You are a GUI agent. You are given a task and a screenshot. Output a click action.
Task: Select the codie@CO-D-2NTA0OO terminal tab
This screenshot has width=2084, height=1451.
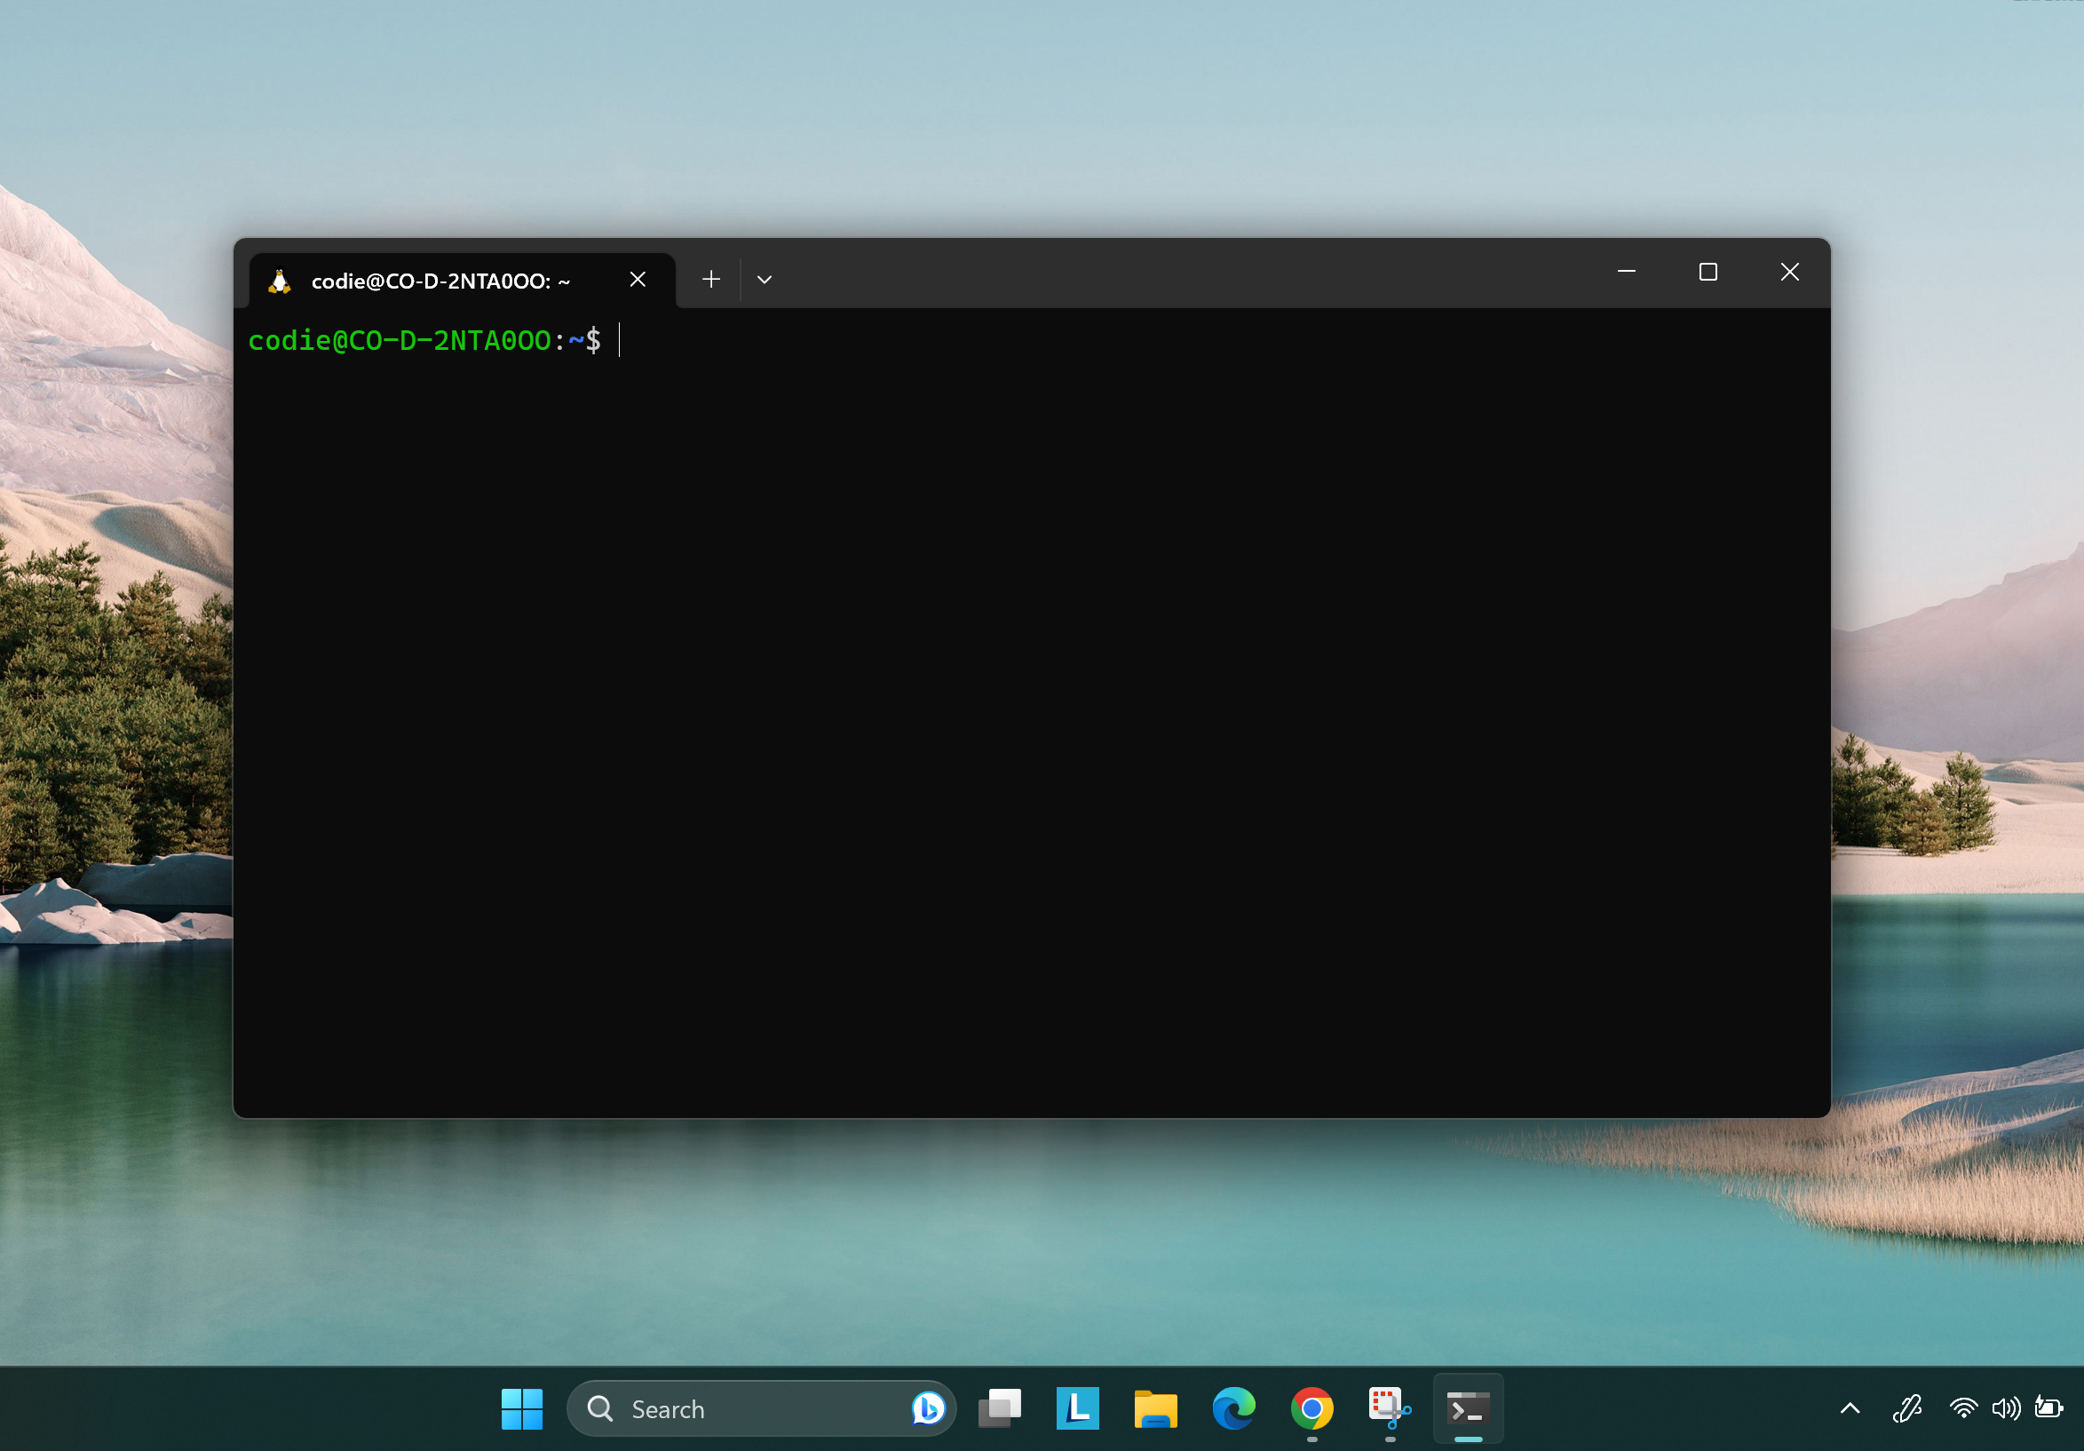point(440,281)
